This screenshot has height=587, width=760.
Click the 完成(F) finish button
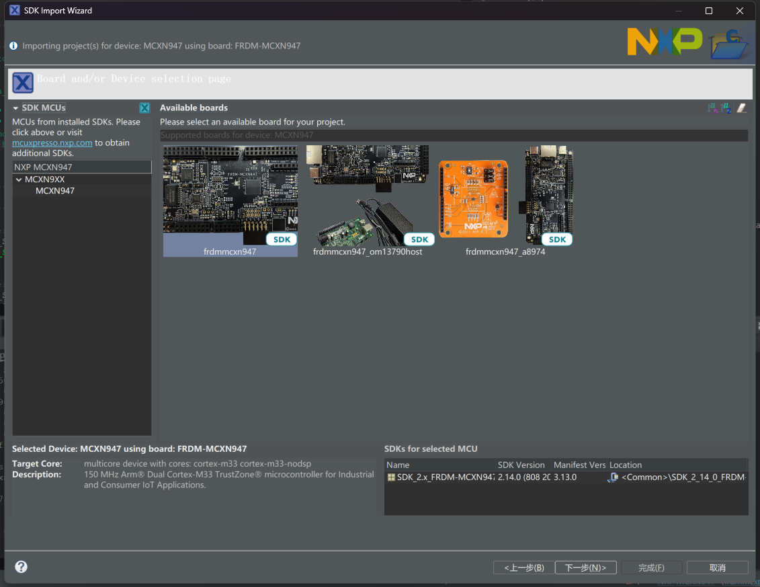tap(651, 568)
